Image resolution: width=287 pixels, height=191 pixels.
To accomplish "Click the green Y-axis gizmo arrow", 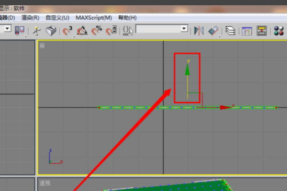I will click(x=187, y=69).
